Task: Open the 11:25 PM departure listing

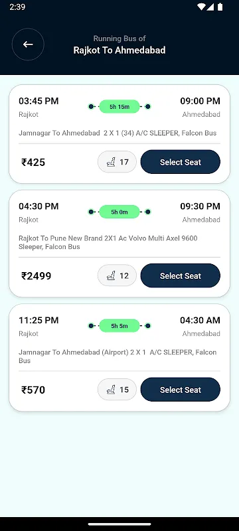Action: coord(119,358)
